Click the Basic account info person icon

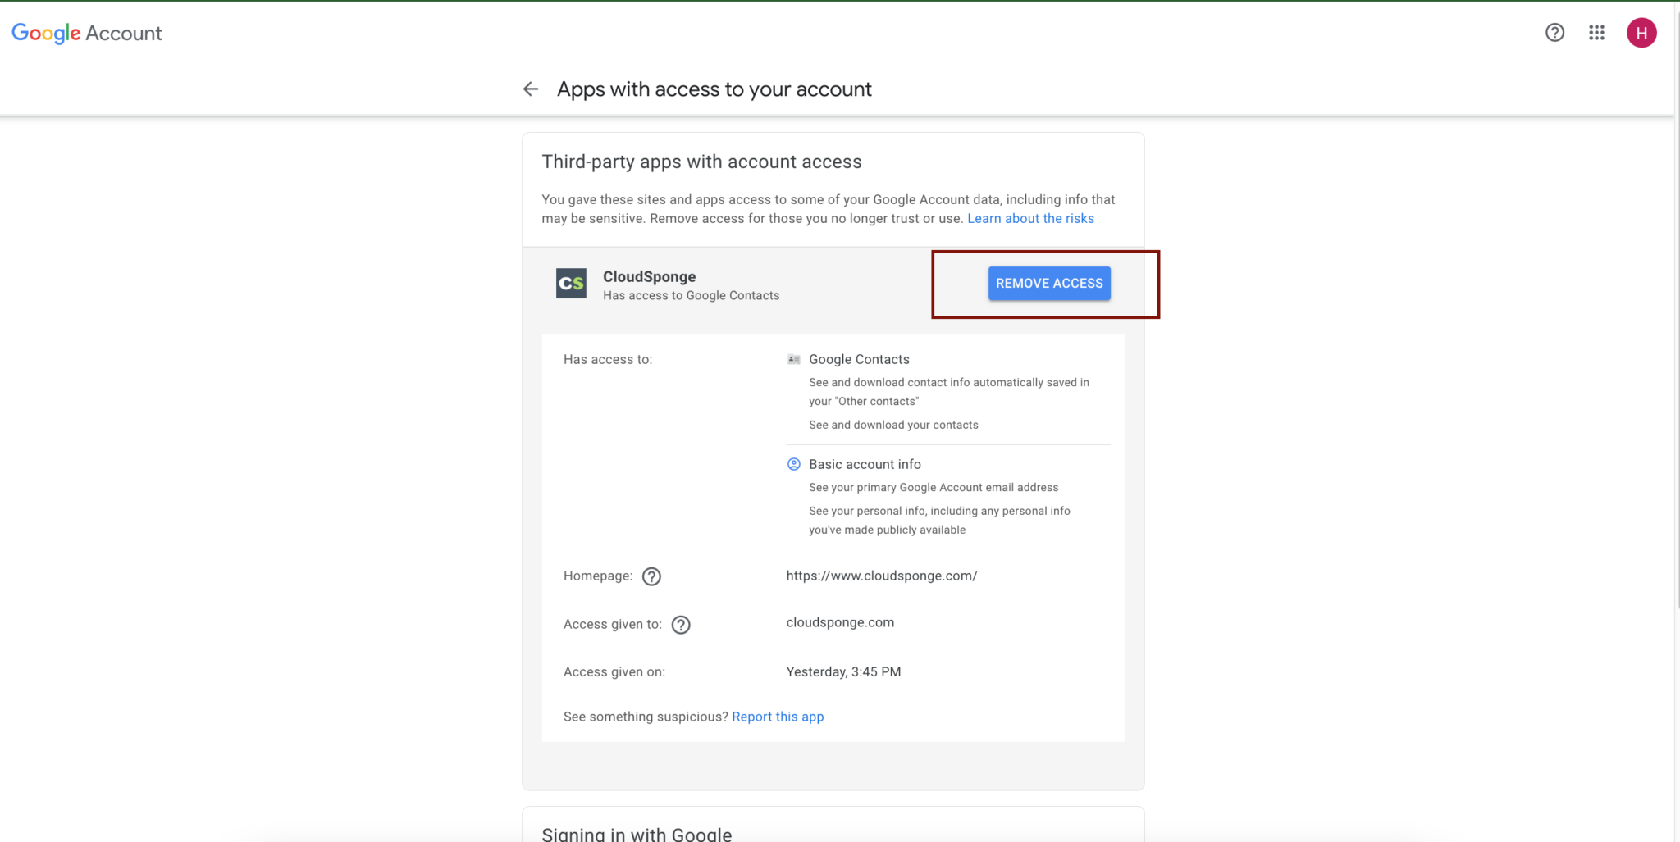pos(793,464)
